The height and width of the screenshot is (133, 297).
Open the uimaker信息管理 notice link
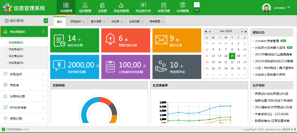[x=267, y=41]
